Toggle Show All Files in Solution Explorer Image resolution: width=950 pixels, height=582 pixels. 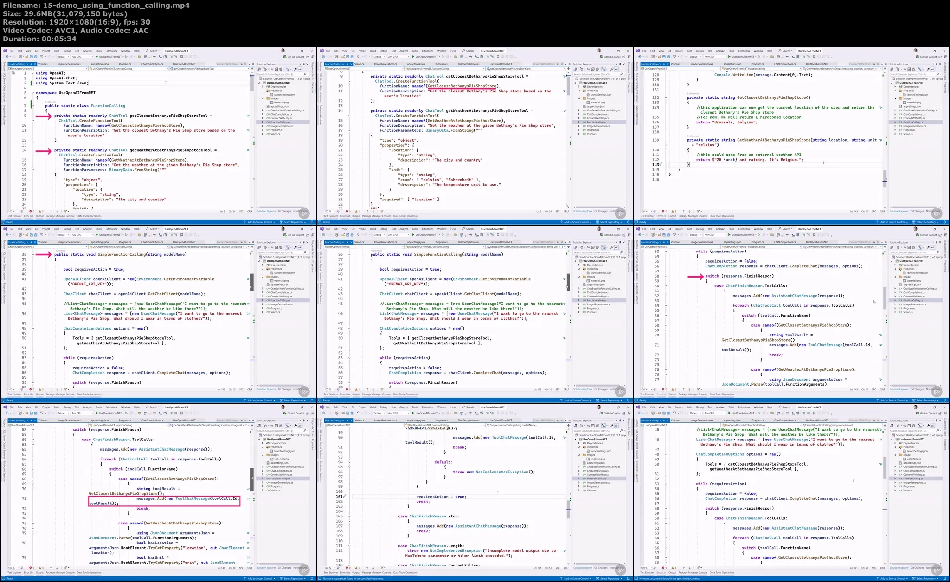281,69
